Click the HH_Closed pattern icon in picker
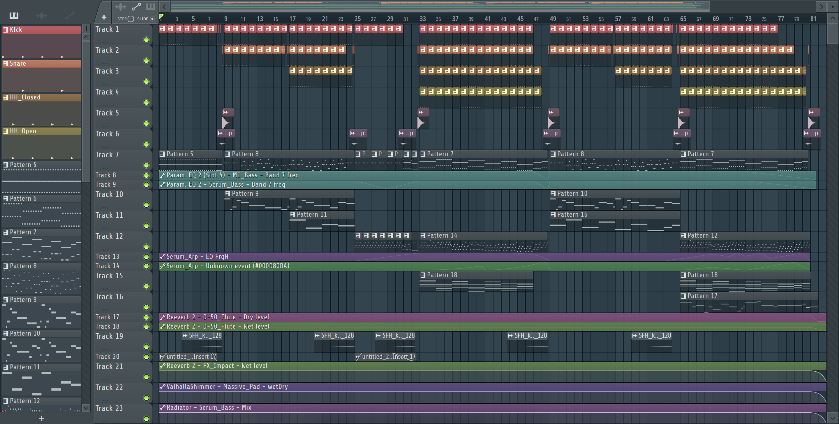The height and width of the screenshot is (424, 839). tap(6, 97)
